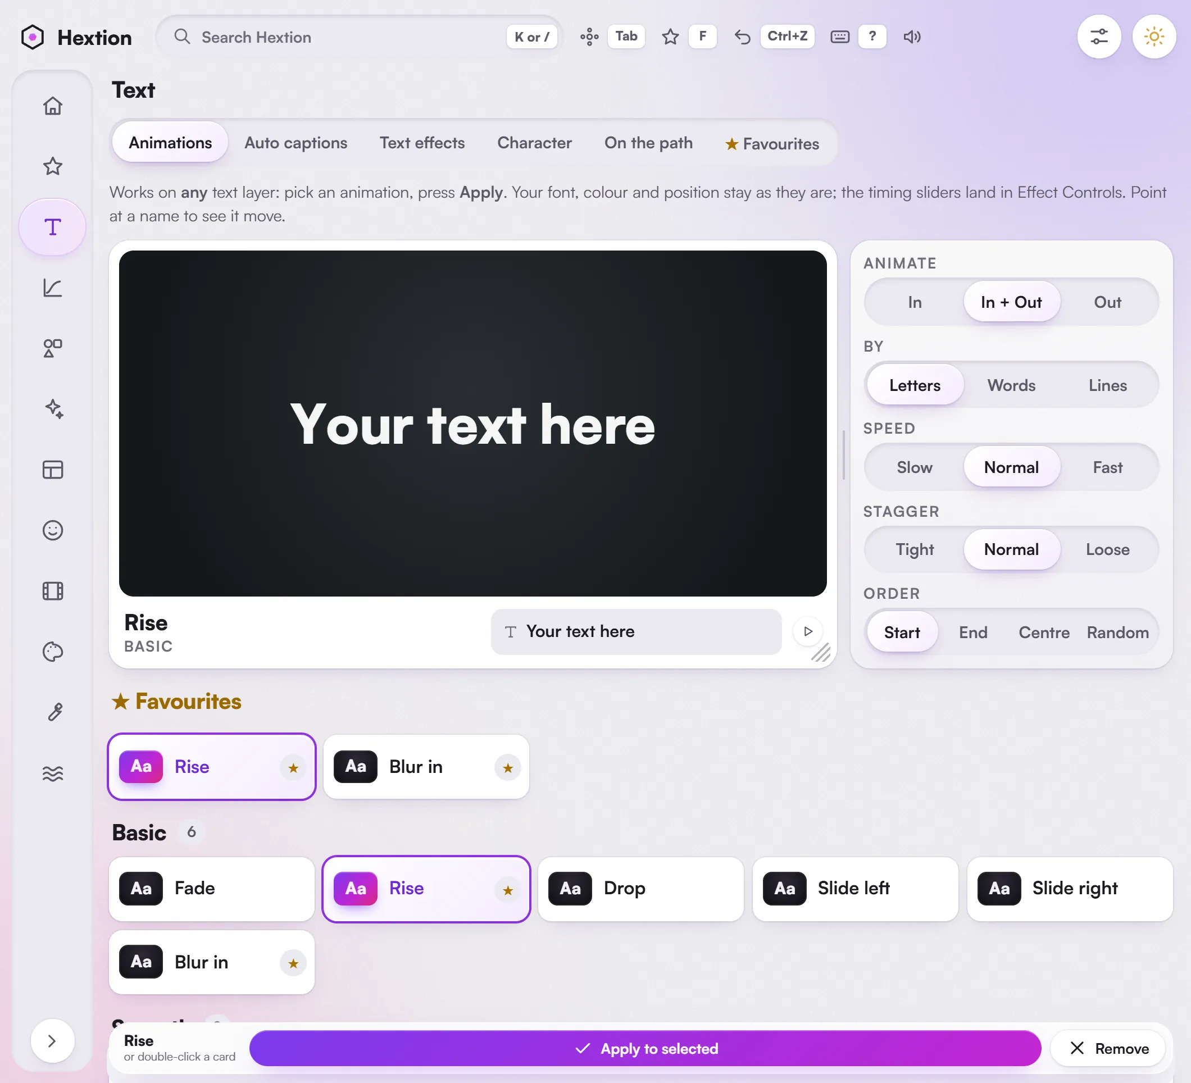
Task: Toggle favourite star on Blur in card in Basic
Action: [x=293, y=963]
